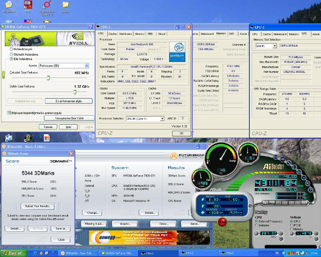Click the first icon in the AI Booster mode strip
The height and width of the screenshot is (257, 321).
(265, 203)
